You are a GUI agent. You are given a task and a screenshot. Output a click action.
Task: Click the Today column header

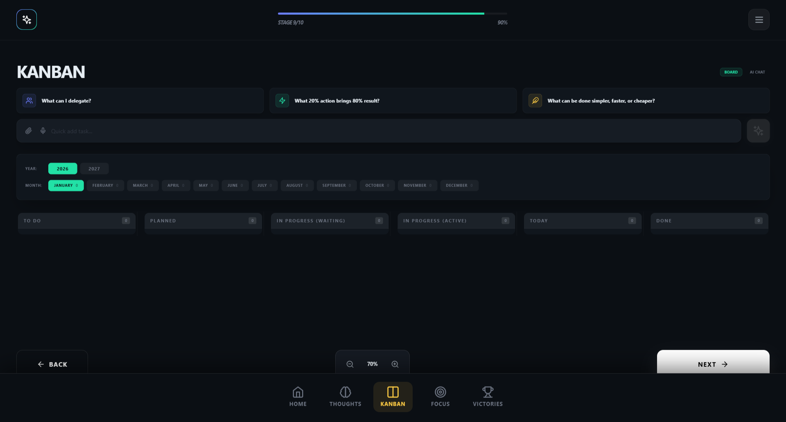coord(583,221)
